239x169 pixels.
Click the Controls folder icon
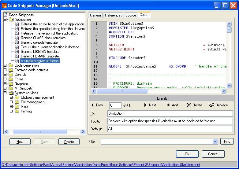click(x=11, y=75)
